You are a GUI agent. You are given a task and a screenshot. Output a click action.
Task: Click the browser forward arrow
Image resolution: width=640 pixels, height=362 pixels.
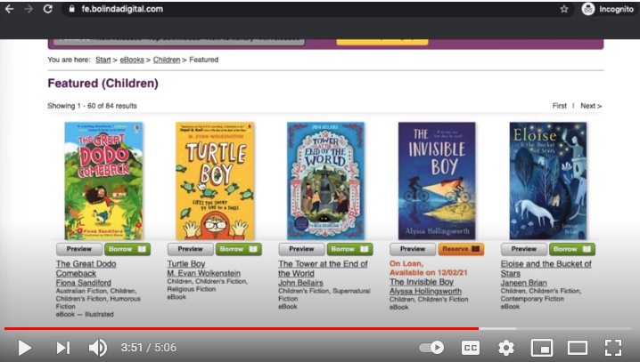29,9
